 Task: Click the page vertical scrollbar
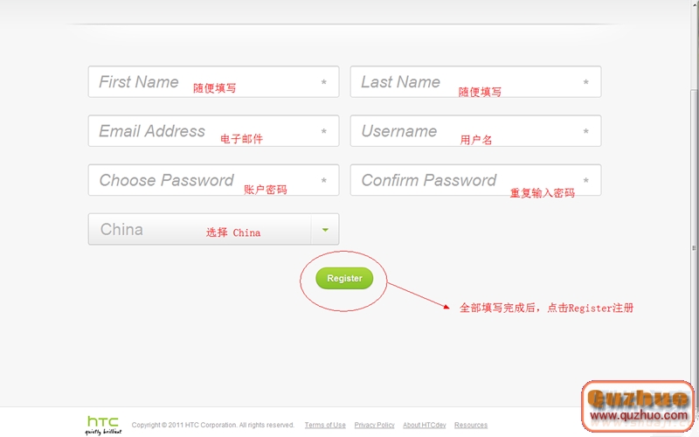click(694, 248)
